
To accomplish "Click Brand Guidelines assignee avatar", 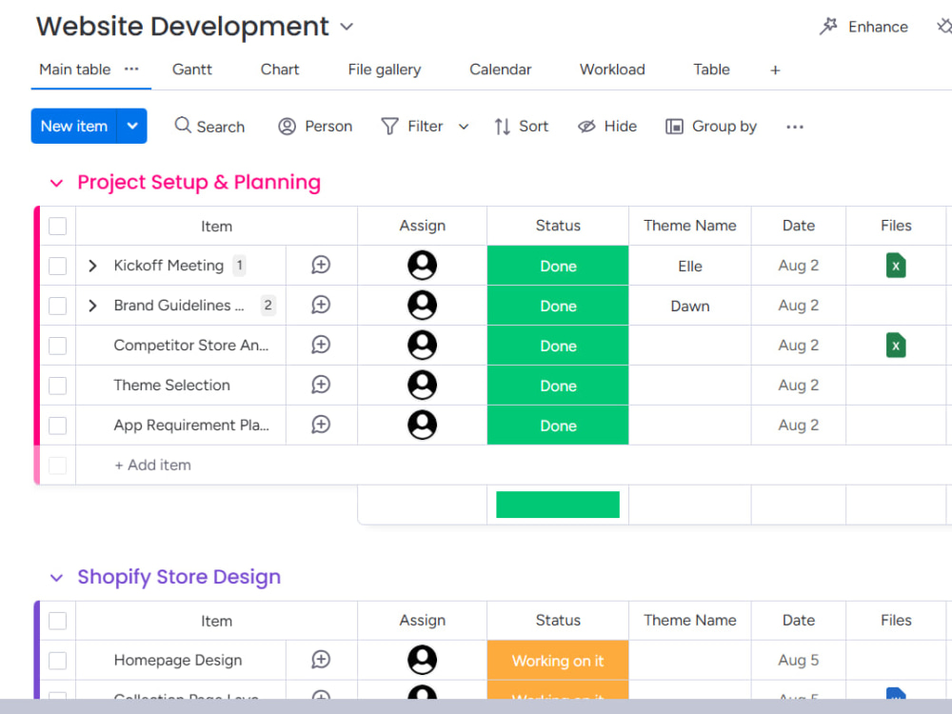I will (x=422, y=306).
